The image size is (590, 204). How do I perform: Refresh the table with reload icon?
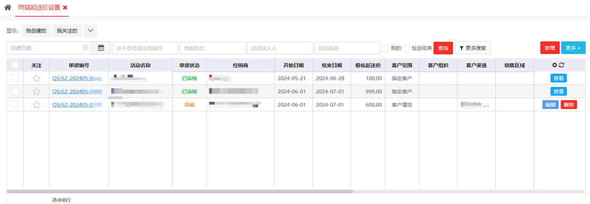click(562, 65)
